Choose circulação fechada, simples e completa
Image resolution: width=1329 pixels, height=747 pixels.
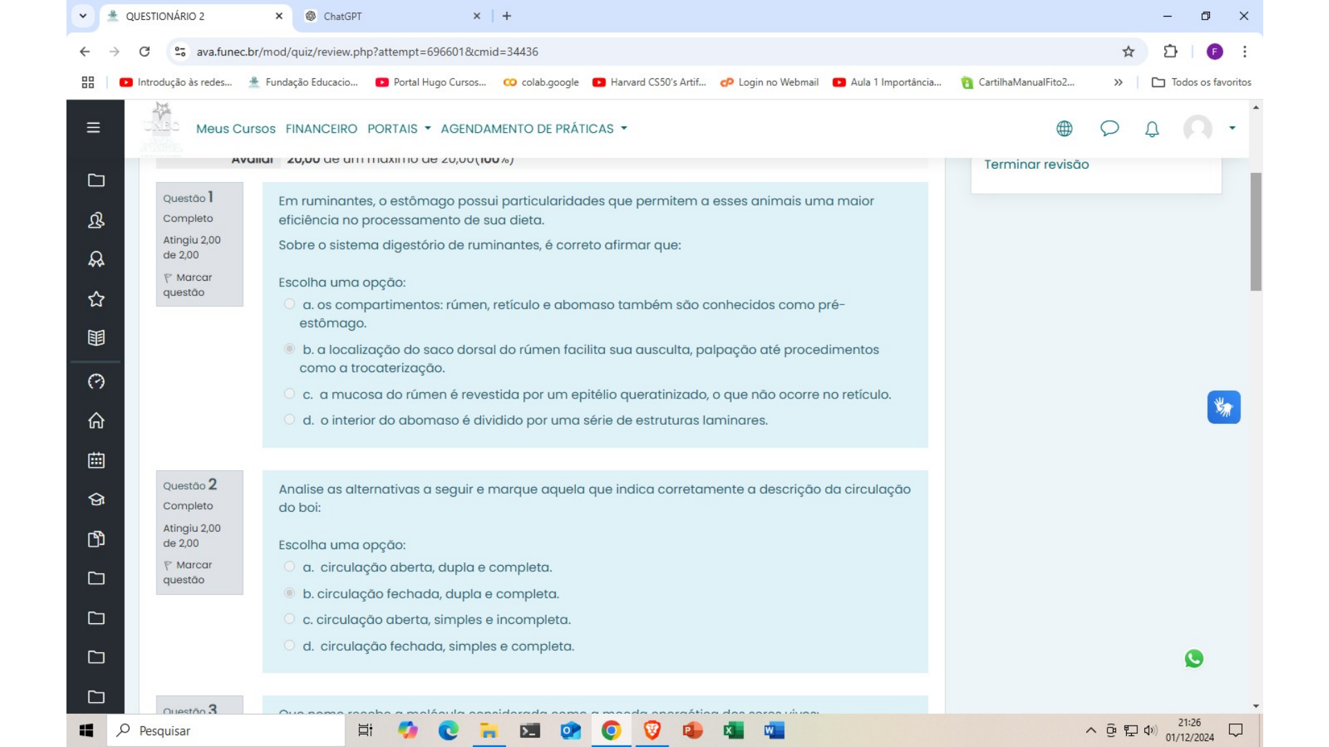point(289,646)
